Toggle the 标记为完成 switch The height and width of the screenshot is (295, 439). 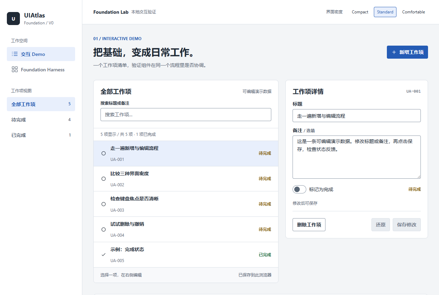pyautogui.click(x=299, y=189)
